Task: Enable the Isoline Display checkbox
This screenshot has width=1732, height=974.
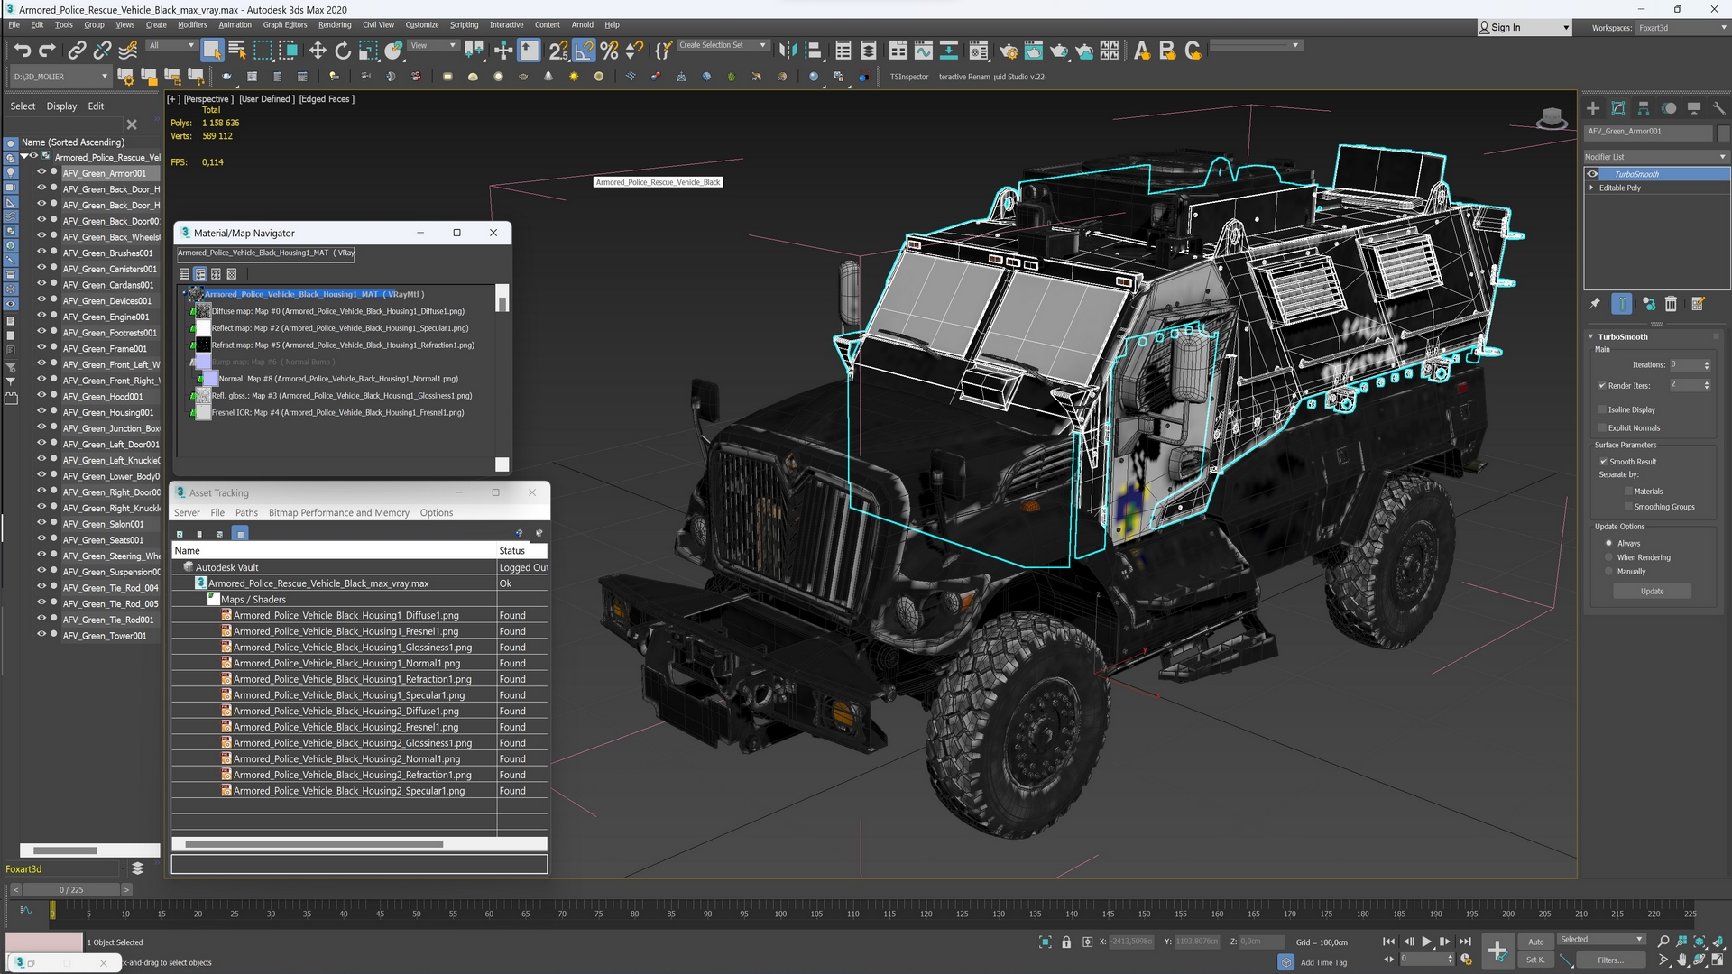Action: point(1603,409)
